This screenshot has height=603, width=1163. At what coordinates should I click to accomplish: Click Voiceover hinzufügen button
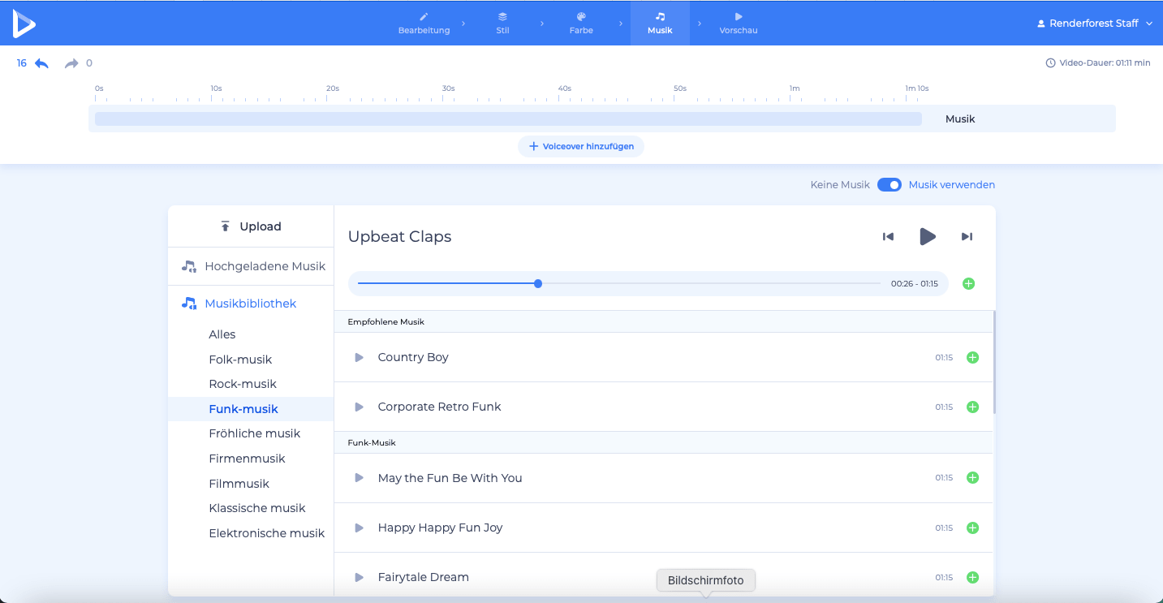tap(581, 147)
